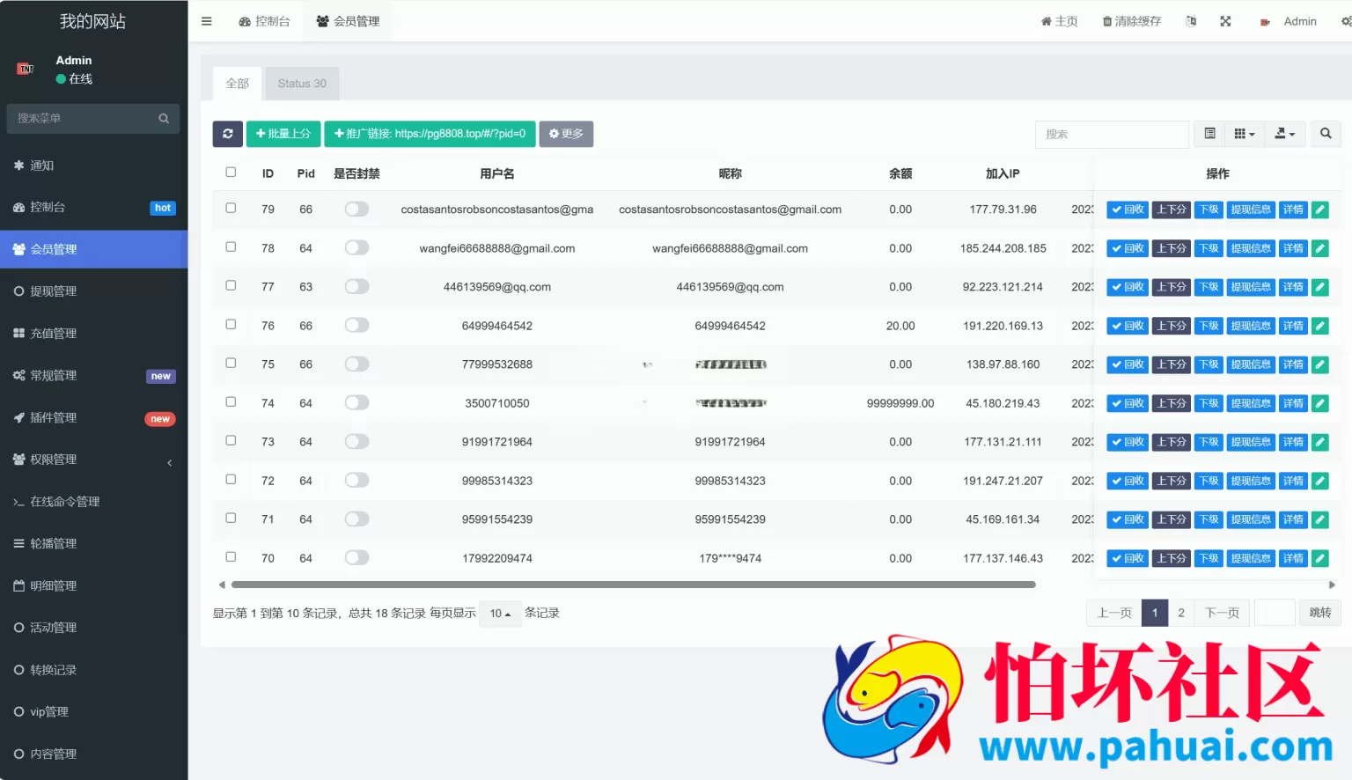Screen dimensions: 1352x780
Task: Click the 推广链接 button
Action: [430, 134]
